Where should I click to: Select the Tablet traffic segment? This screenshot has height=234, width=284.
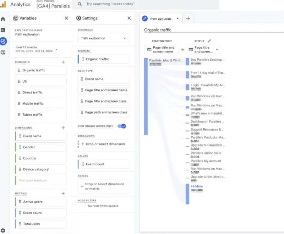click(x=41, y=115)
